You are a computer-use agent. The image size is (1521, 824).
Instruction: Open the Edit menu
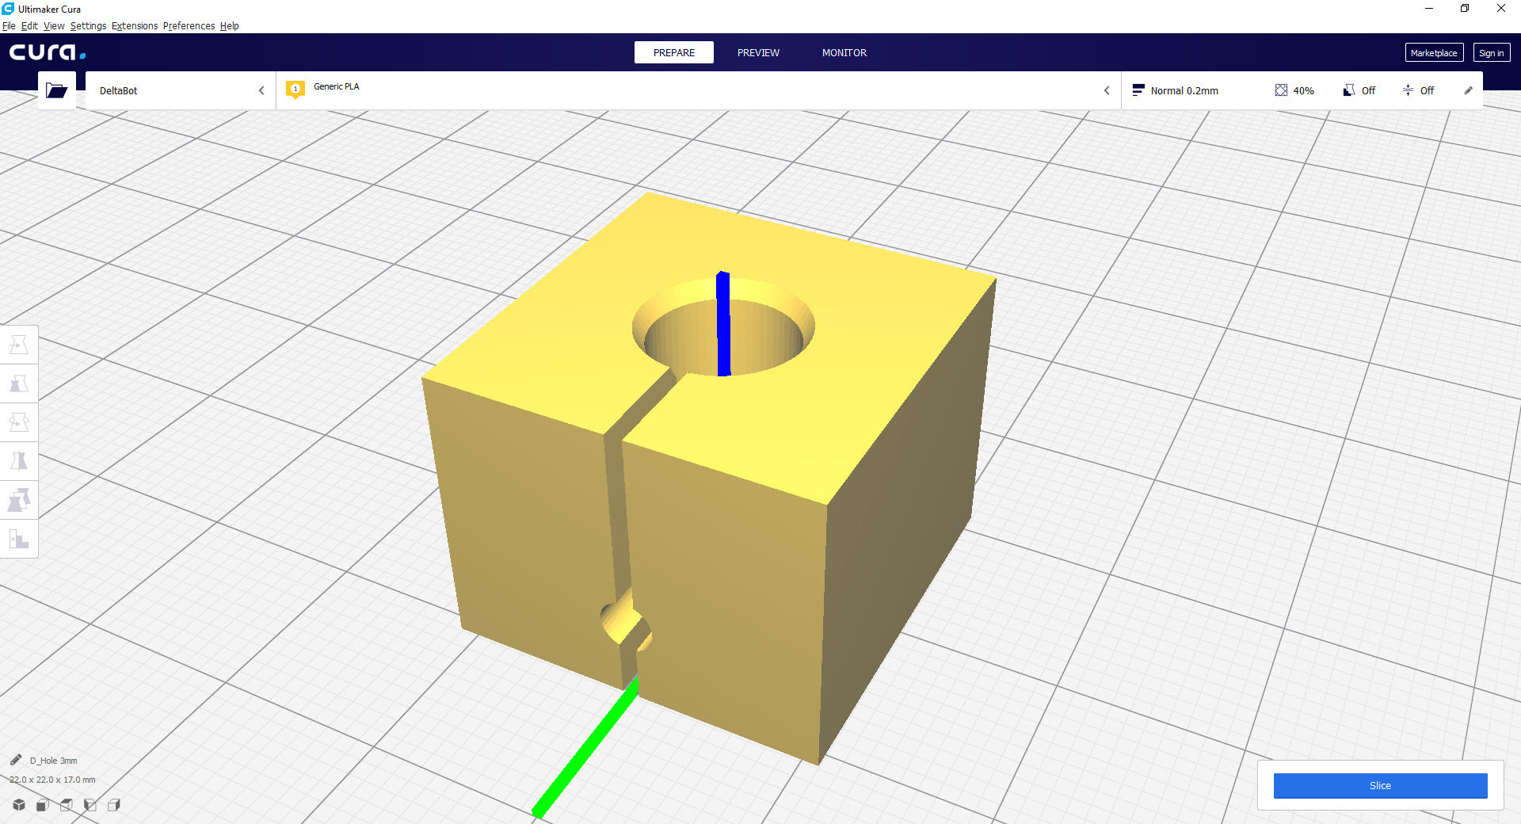pos(29,25)
